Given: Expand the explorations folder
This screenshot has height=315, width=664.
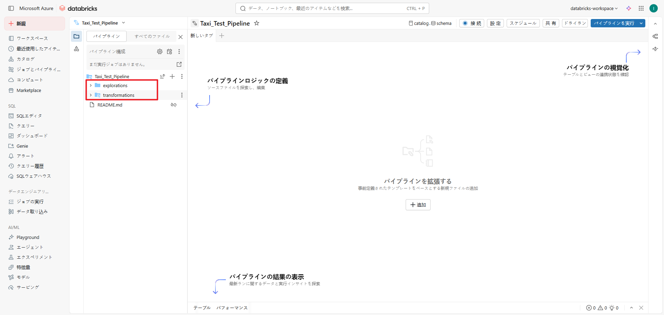Looking at the screenshot, I should pos(91,85).
